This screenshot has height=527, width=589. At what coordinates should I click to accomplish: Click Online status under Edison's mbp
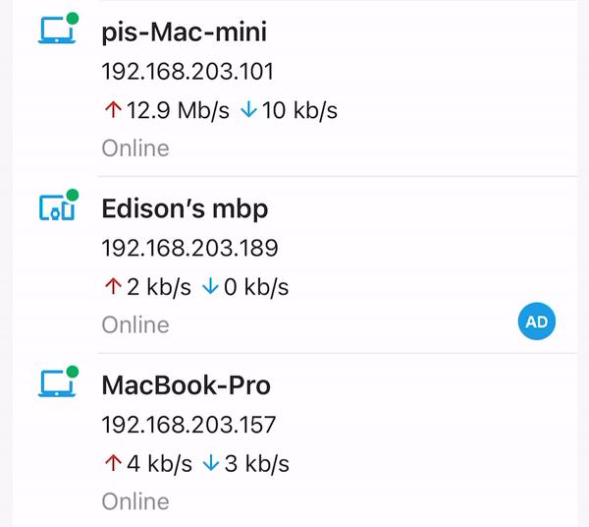(135, 324)
